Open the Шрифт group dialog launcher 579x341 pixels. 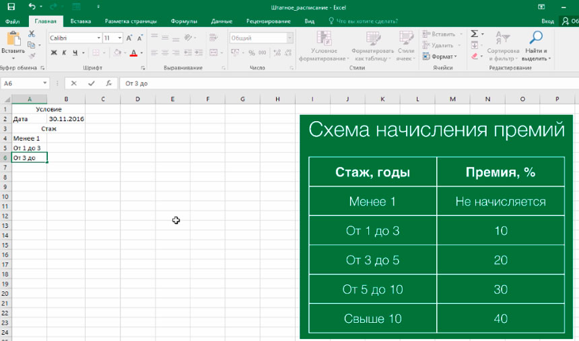point(143,68)
